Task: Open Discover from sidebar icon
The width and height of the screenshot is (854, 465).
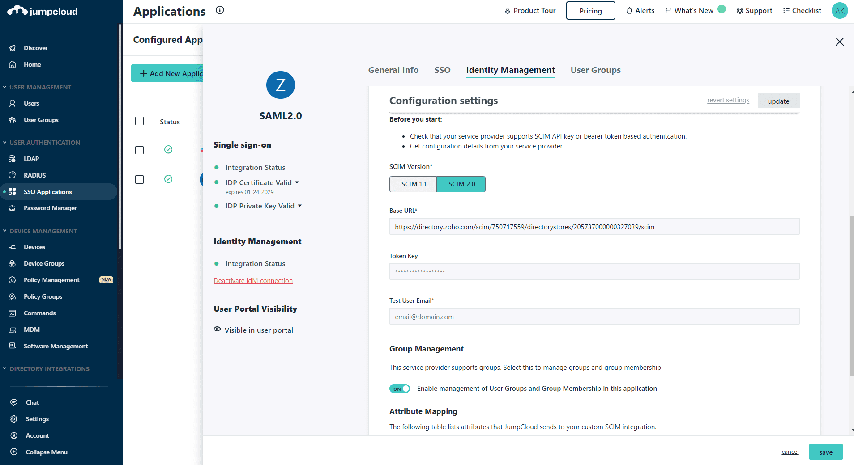Action: point(13,48)
